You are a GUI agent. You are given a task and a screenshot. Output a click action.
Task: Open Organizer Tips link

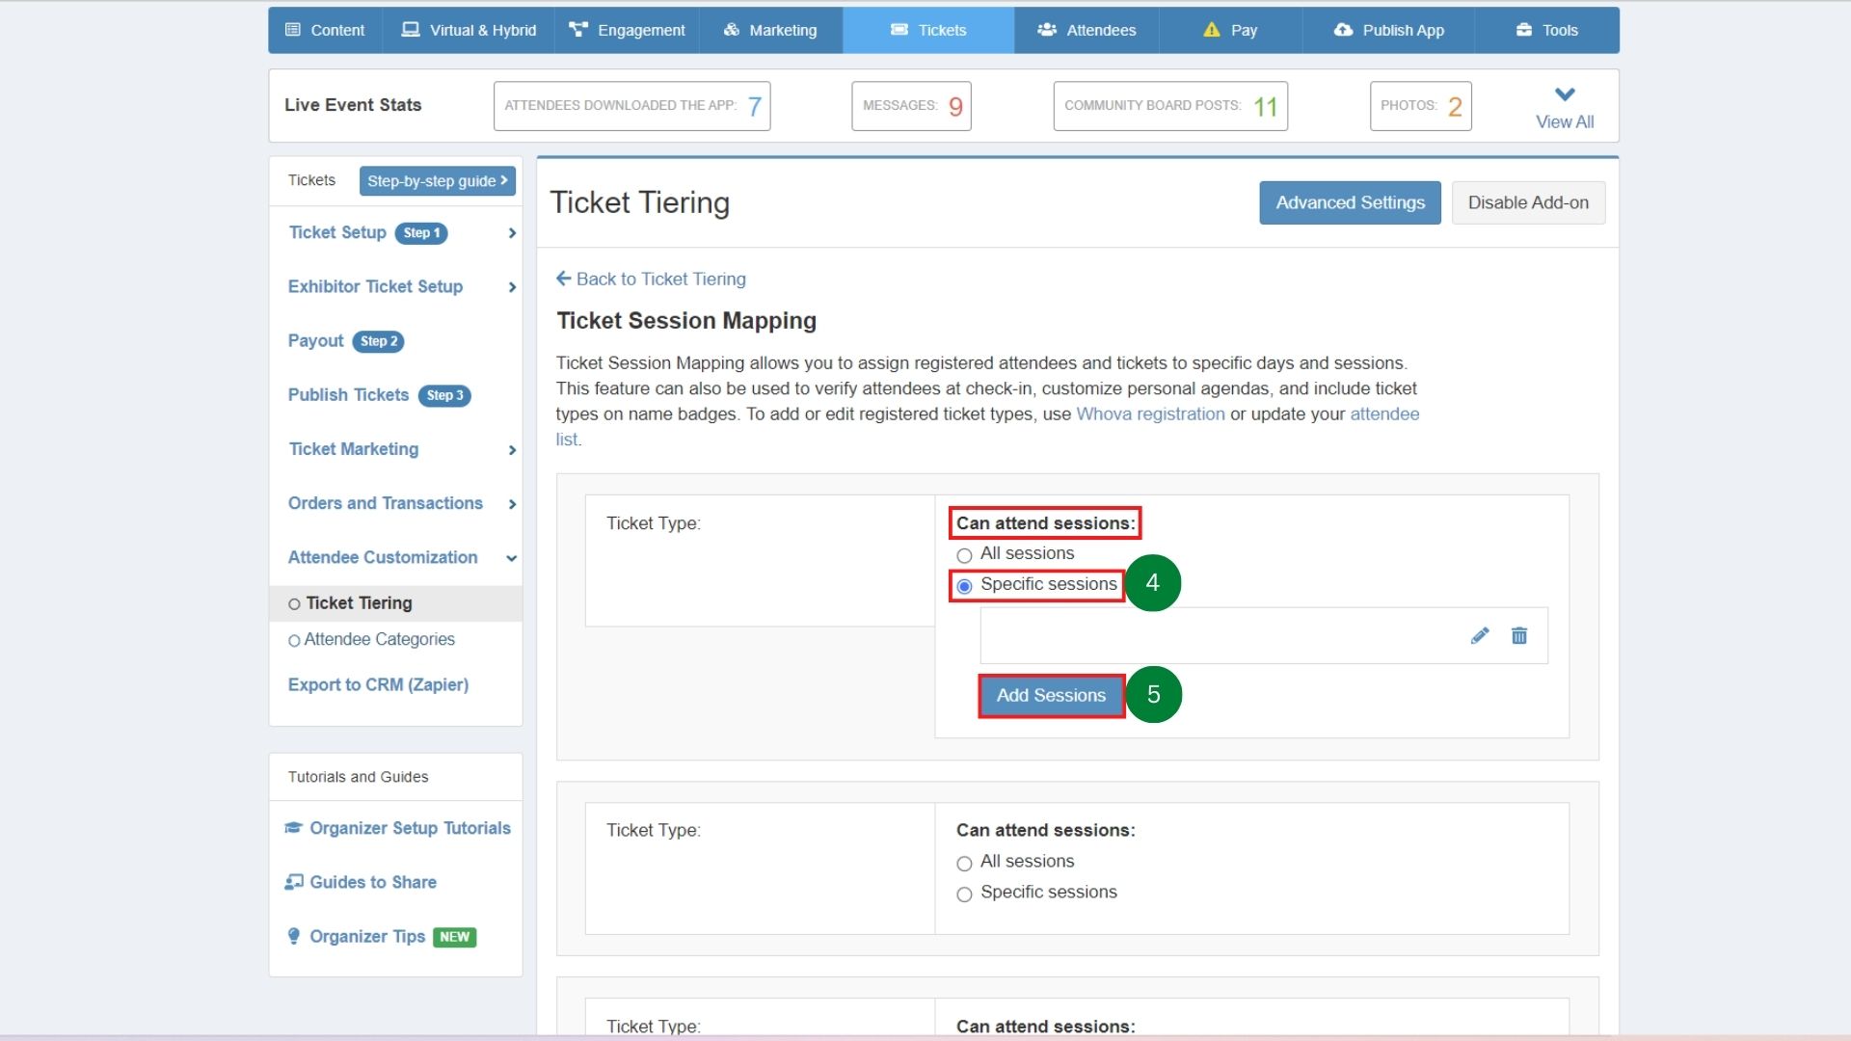(x=367, y=936)
